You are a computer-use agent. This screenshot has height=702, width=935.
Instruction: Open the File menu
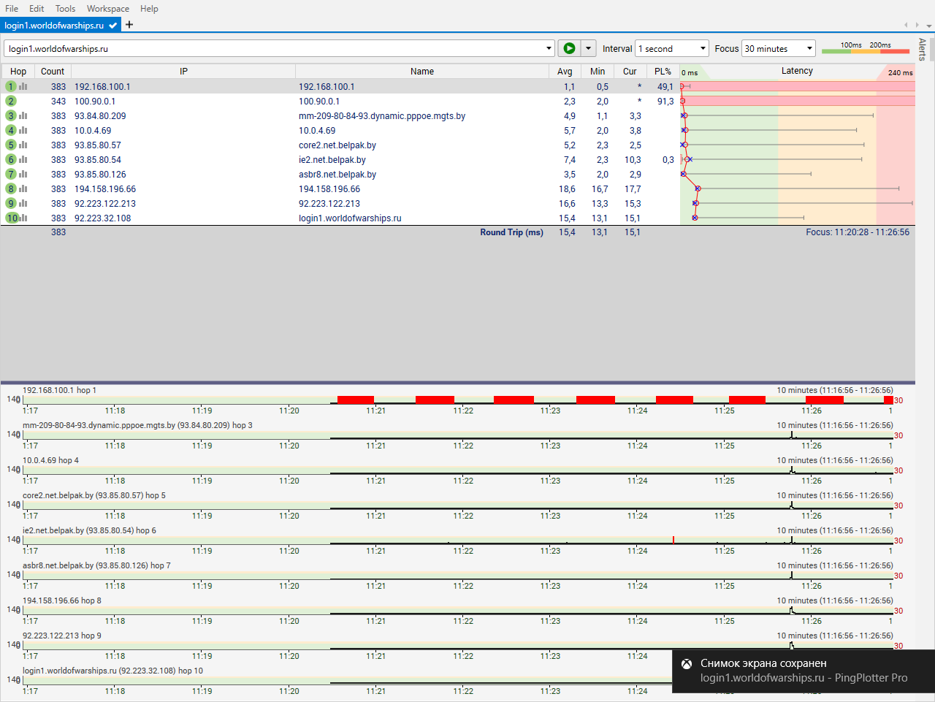(12, 9)
